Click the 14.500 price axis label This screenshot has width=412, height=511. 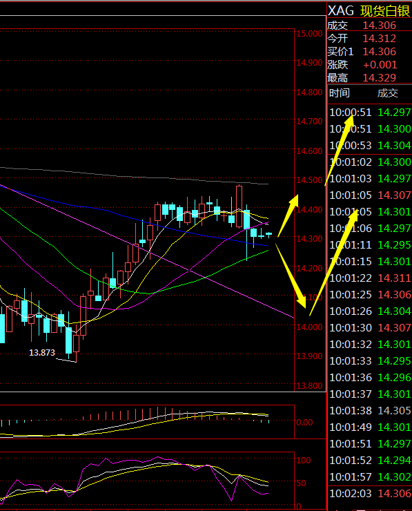click(x=309, y=180)
